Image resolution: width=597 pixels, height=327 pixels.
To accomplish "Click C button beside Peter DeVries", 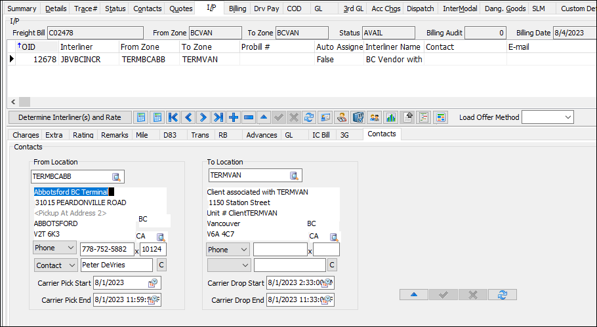I will 161,265.
